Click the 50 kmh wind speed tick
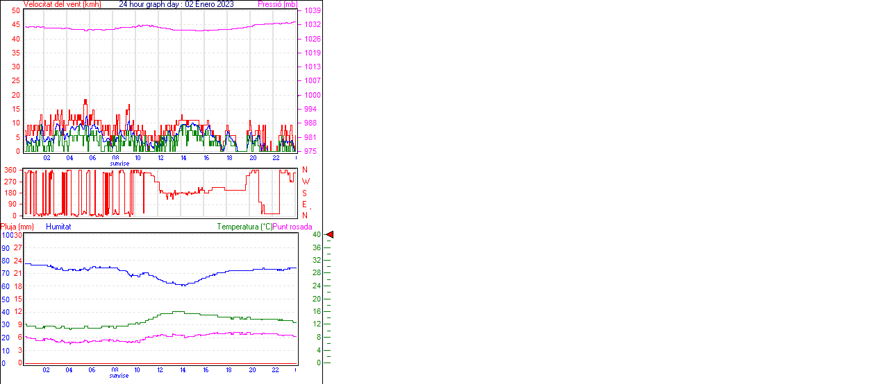This screenshot has width=889, height=384. point(16,11)
